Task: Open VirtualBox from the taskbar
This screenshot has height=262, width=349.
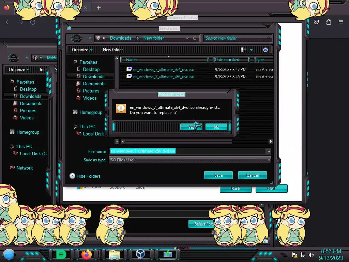Action: 140,254
